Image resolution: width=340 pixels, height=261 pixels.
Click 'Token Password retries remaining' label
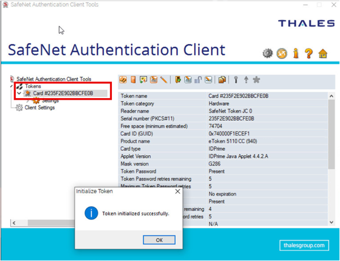click(x=156, y=179)
